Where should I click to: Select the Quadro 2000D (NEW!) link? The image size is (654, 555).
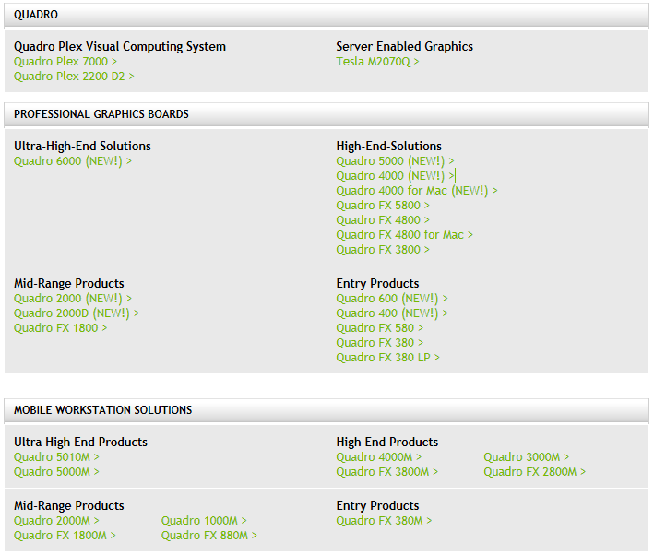pos(77,313)
